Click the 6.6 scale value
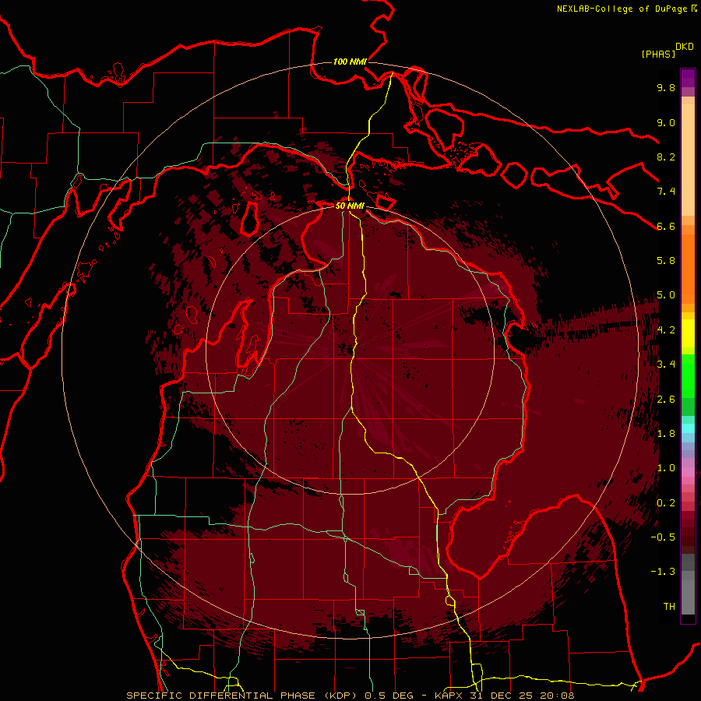 tap(666, 226)
